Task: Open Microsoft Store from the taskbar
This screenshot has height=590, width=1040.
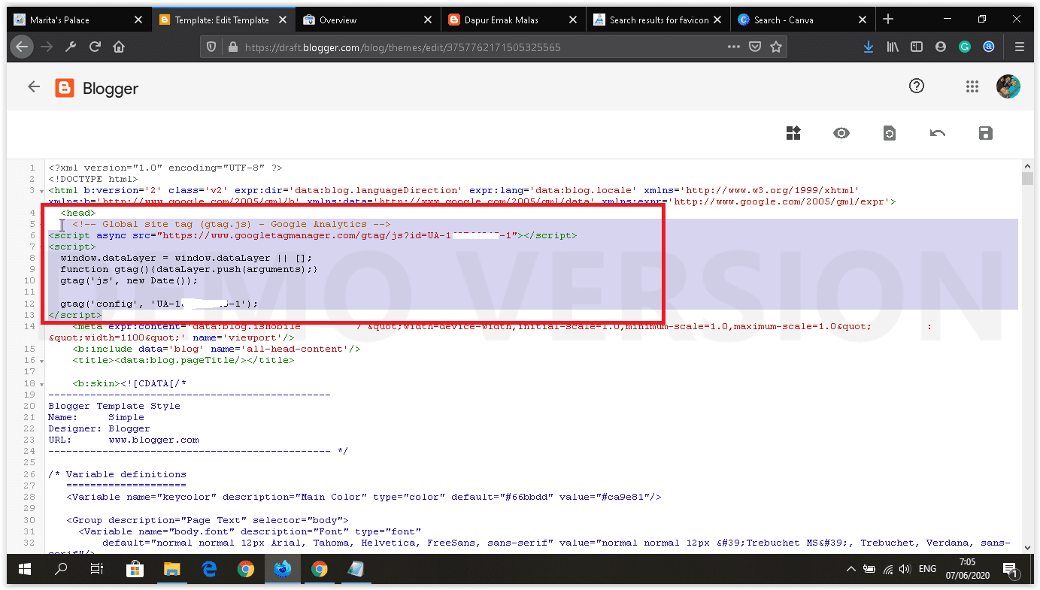Action: (135, 569)
